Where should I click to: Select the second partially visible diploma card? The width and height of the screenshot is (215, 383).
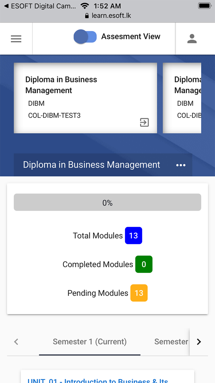pyautogui.click(x=182, y=98)
